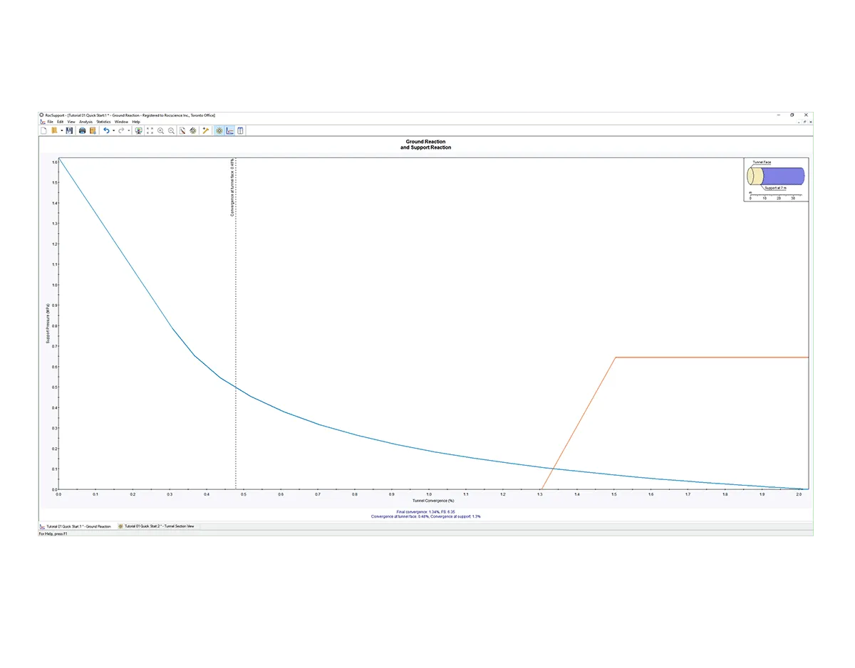Open the Edit menu
The height and width of the screenshot is (668, 855).
coord(60,122)
